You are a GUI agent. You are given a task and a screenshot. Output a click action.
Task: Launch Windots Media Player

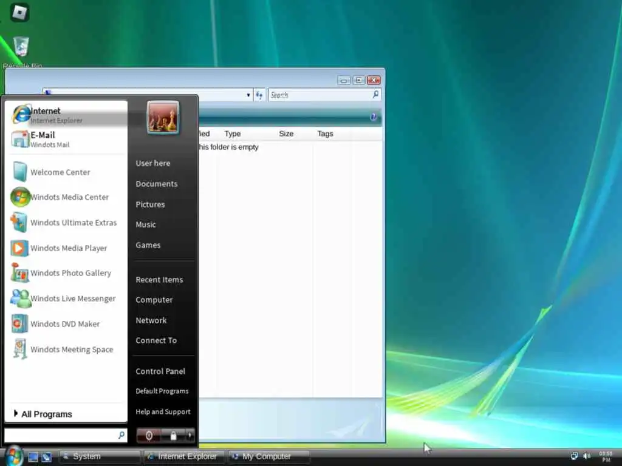[x=67, y=248]
